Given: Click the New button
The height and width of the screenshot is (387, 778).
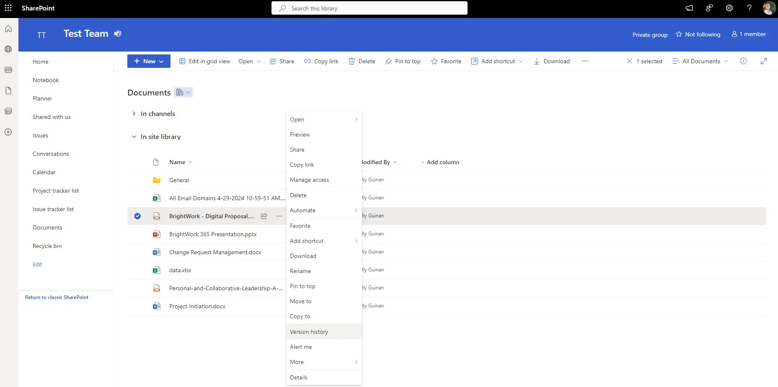Looking at the screenshot, I should [x=149, y=61].
